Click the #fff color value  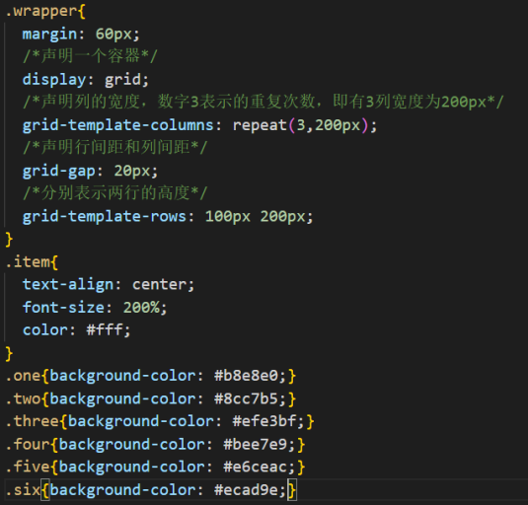coord(105,330)
